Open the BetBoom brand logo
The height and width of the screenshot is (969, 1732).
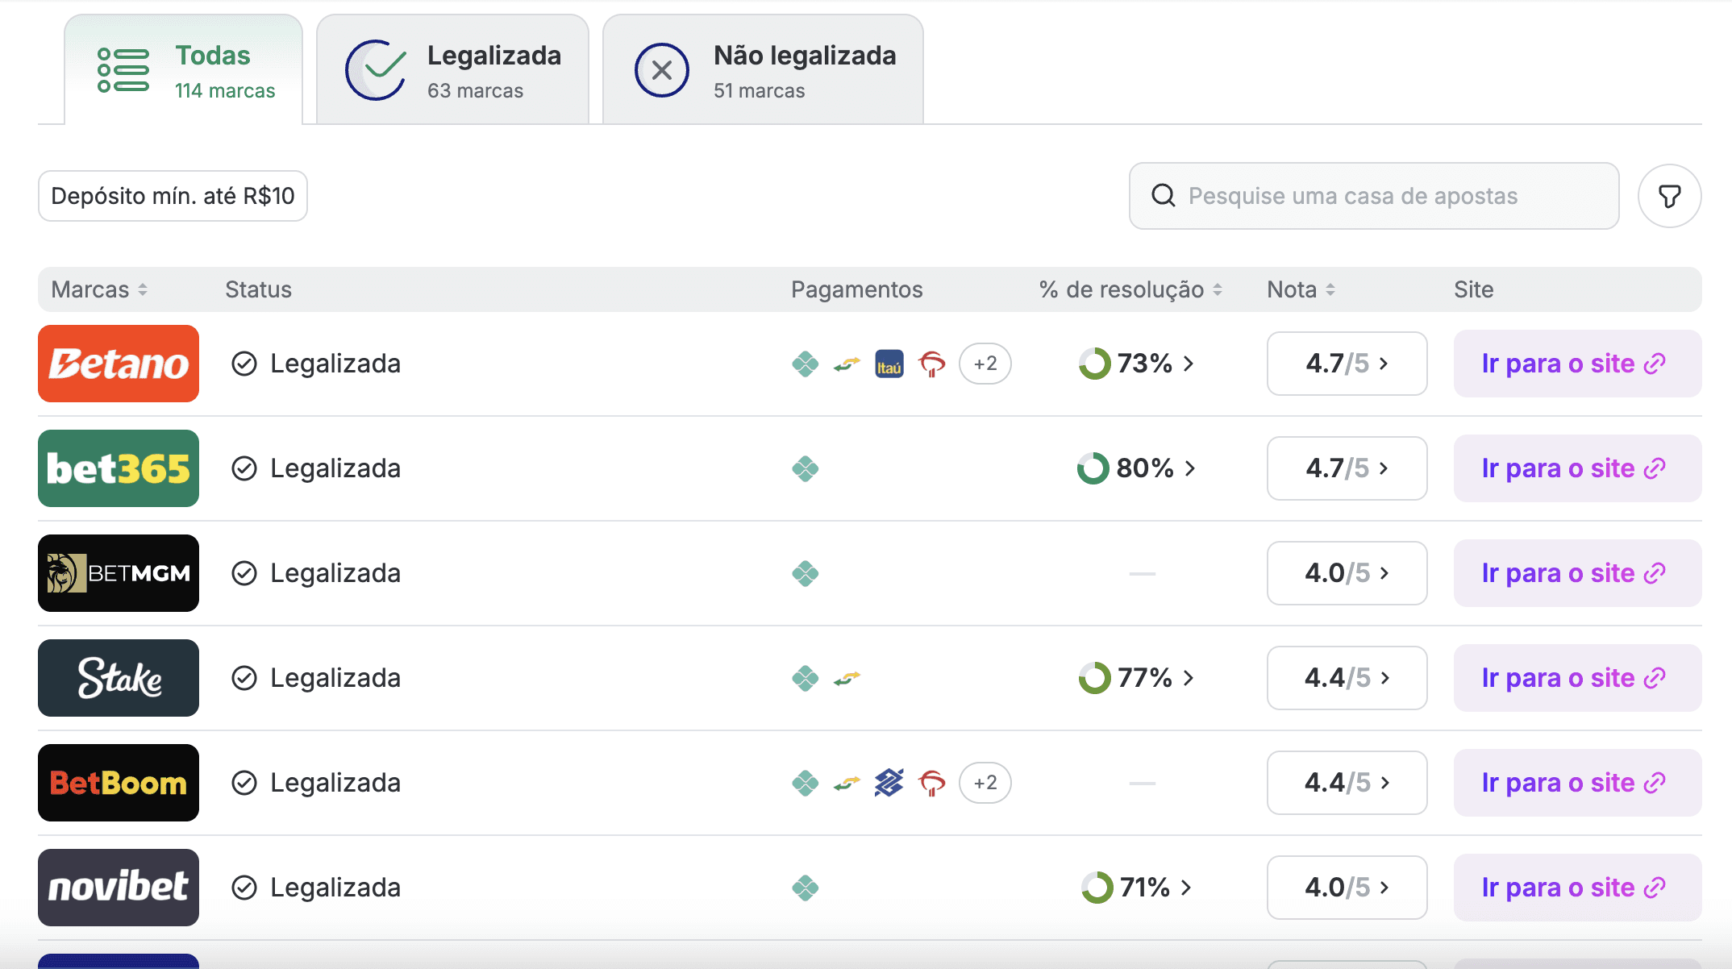tap(119, 783)
